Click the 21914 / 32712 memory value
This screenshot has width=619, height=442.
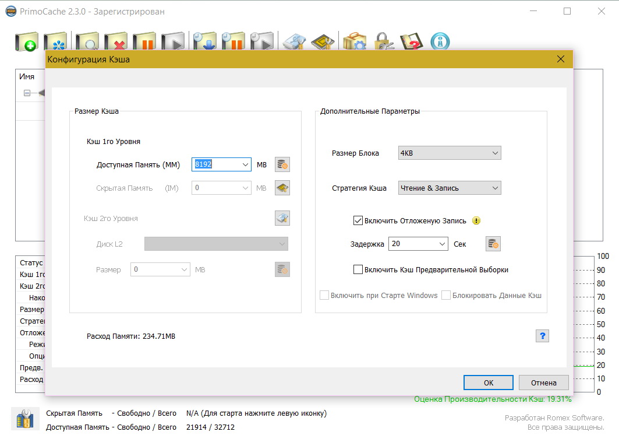210,427
